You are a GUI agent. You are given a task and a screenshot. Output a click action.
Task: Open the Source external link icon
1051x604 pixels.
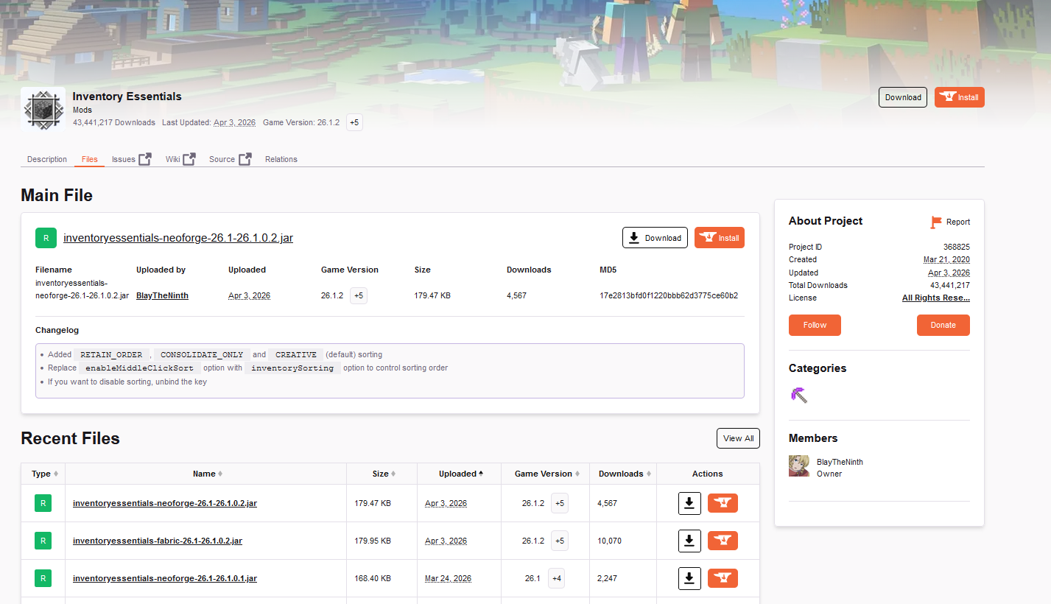(x=245, y=159)
